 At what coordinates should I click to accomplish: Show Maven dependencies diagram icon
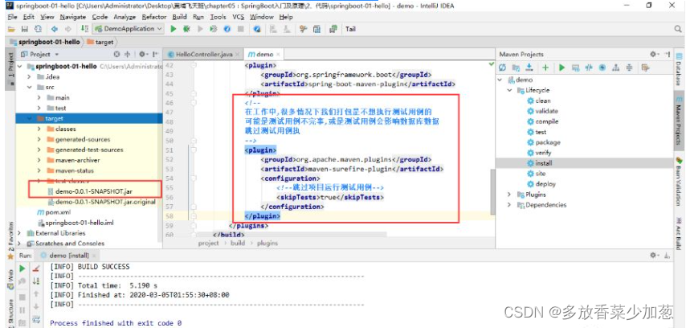coord(616,68)
